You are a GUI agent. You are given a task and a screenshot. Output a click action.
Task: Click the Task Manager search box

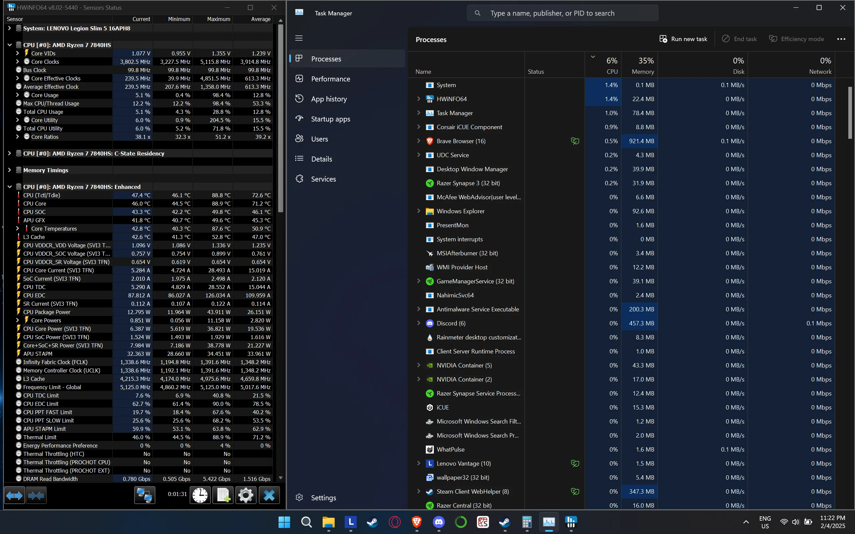(x=562, y=13)
